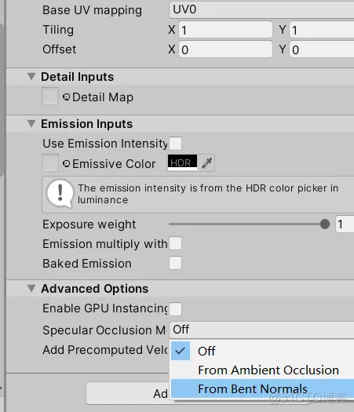Viewport: 354px width, 412px height.
Task: Open the Base UV mapping dropdown
Action: tap(261, 9)
